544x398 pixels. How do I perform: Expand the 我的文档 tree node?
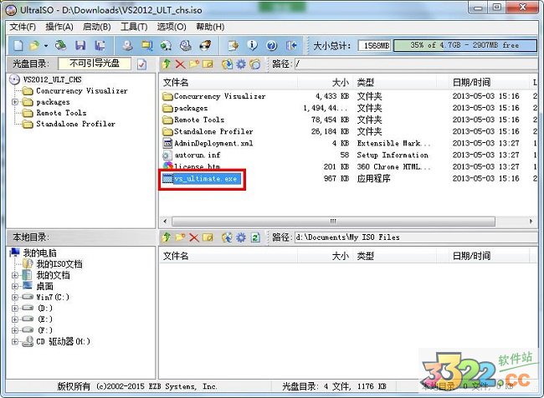coord(15,275)
